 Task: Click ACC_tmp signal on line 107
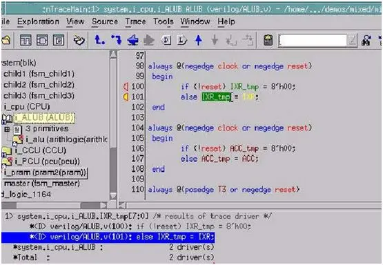[215, 159]
